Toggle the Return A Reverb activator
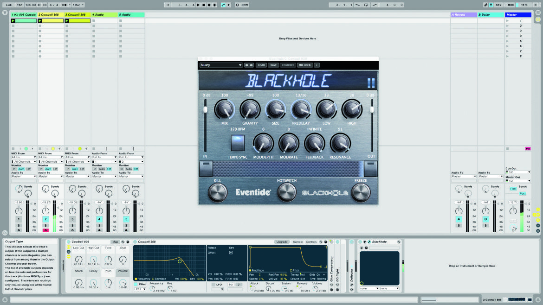Viewport: 543px width, 305px height. coord(459,219)
